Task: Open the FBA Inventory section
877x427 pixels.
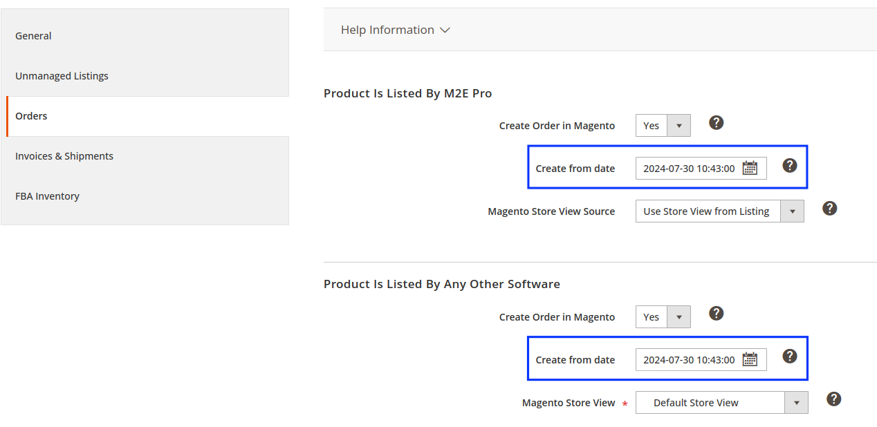Action: pos(47,196)
